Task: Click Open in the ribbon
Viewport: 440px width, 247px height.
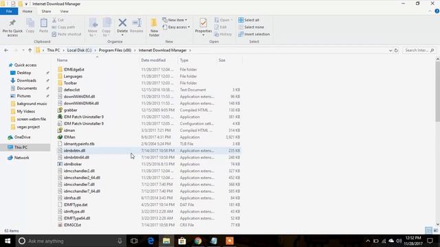Action: click(223, 20)
